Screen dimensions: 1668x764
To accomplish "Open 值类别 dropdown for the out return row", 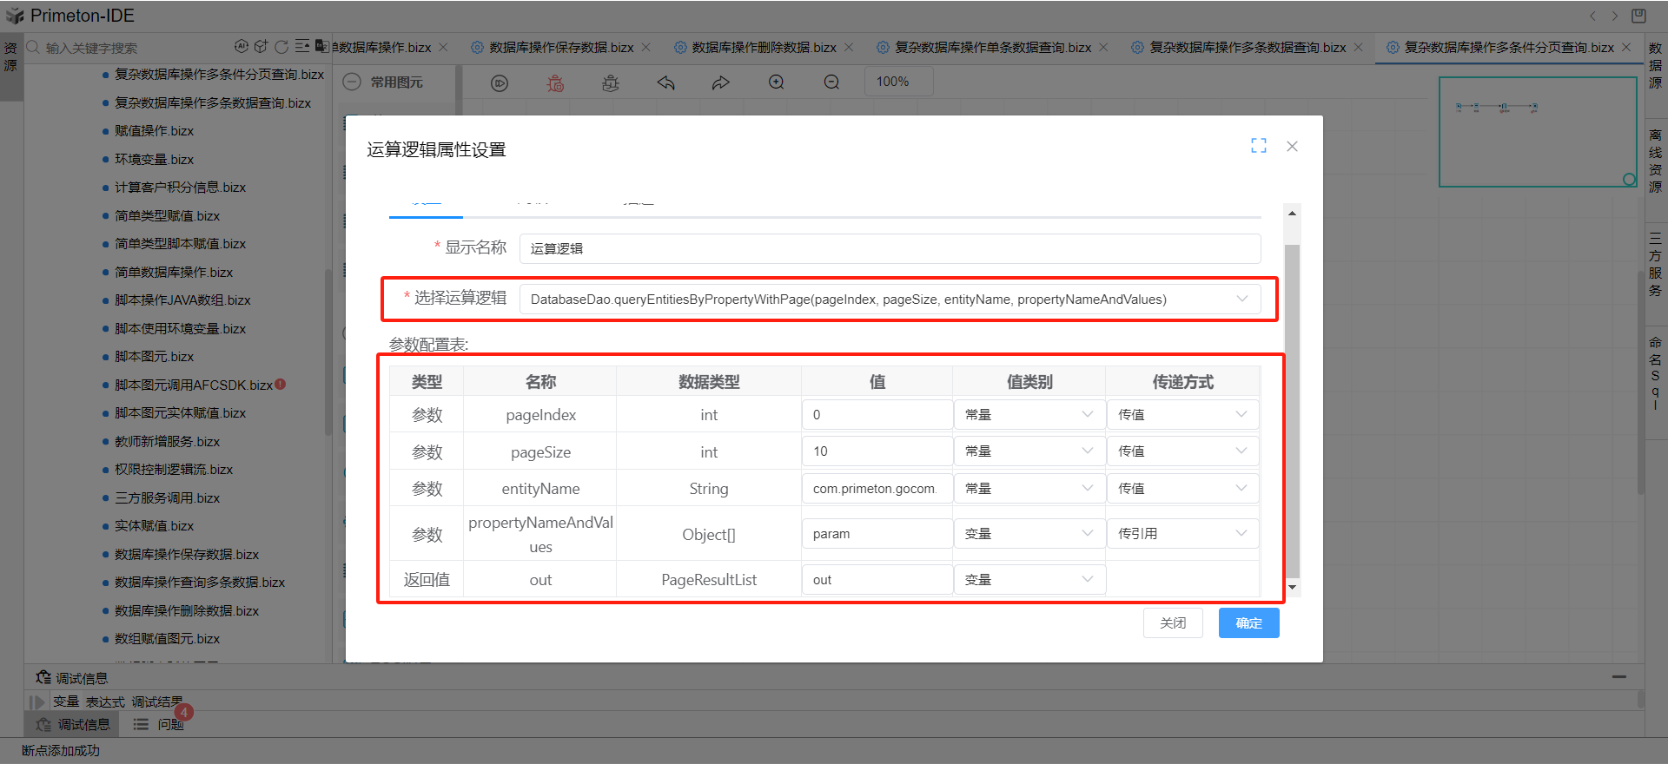I will [1029, 580].
